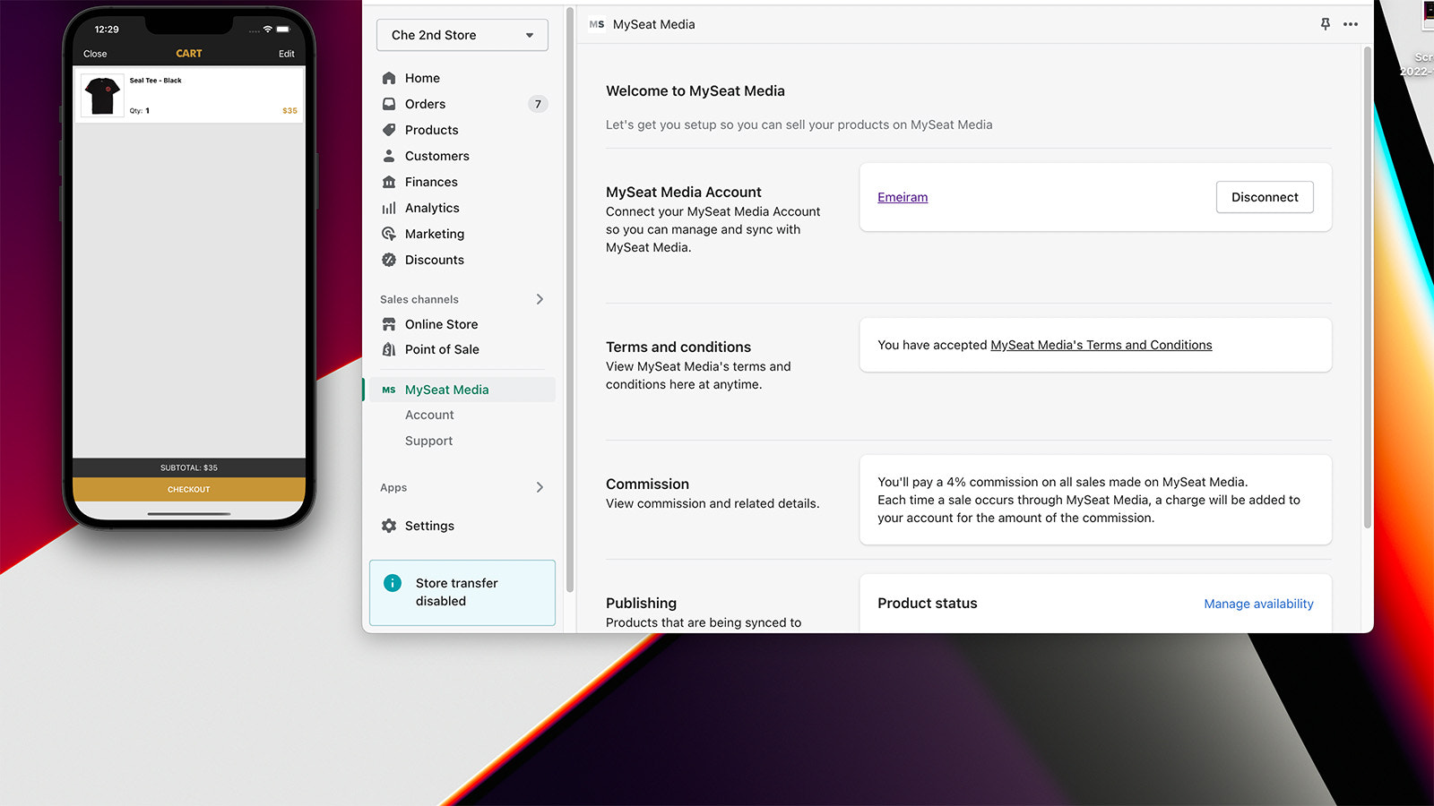Open the Support sub-item
The width and height of the screenshot is (1434, 806).
click(428, 441)
